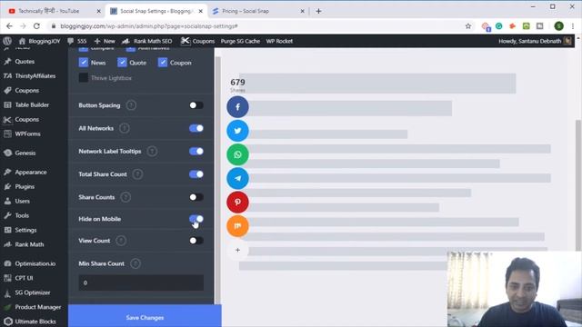Bookmark this page with star icon
The height and width of the screenshot is (327, 582).
[468, 26]
